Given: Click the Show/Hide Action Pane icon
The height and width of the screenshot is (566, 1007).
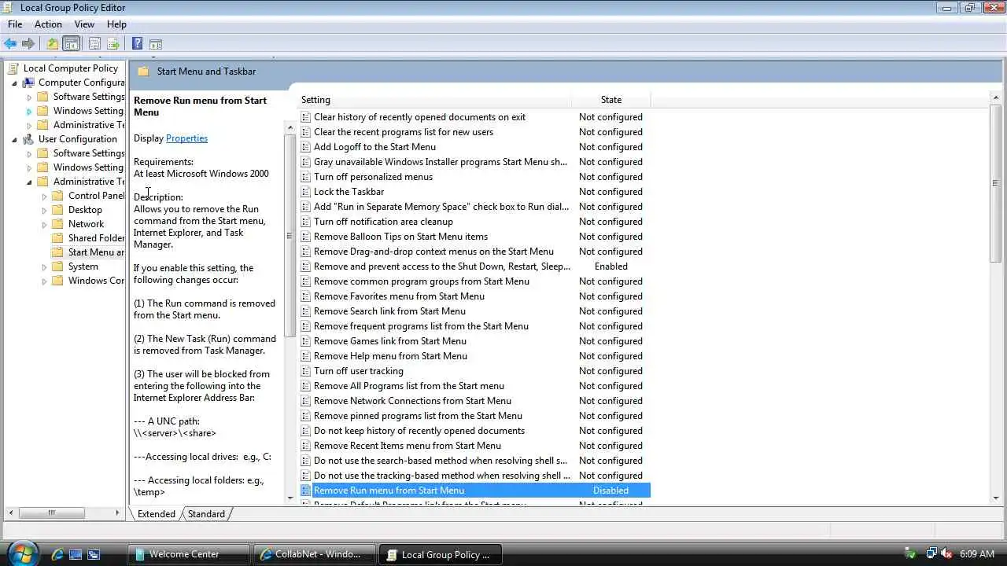Looking at the screenshot, I should coord(155,44).
